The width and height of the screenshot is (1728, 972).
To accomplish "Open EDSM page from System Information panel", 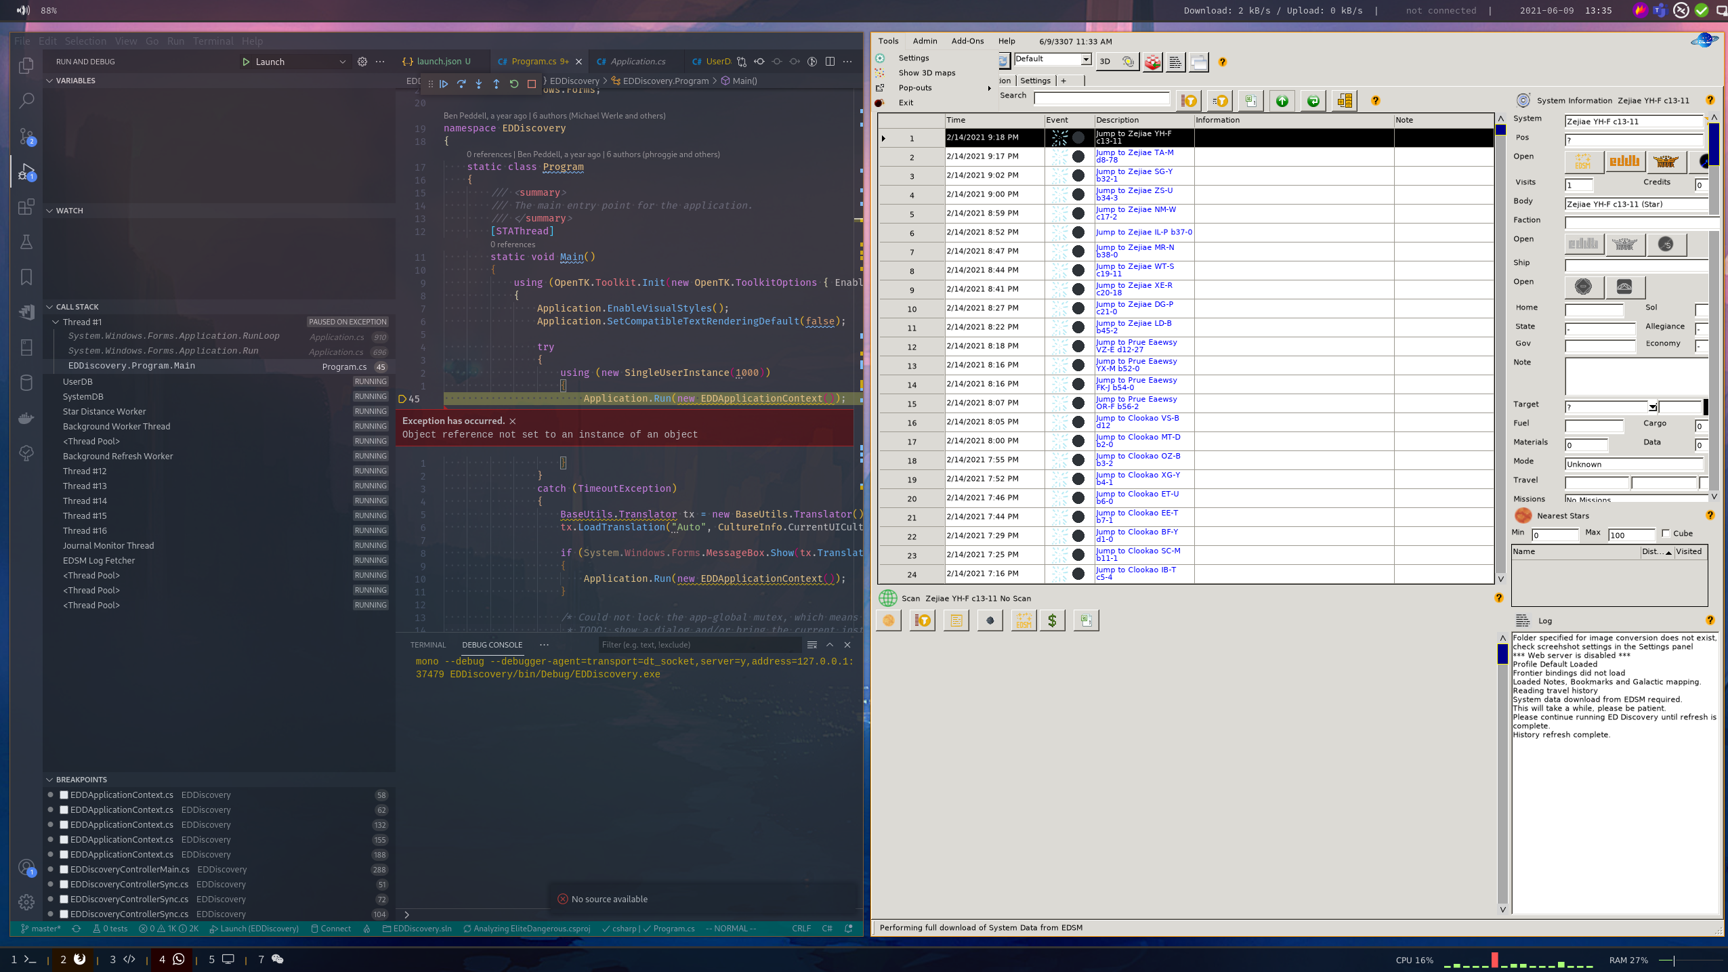I will click(x=1584, y=163).
